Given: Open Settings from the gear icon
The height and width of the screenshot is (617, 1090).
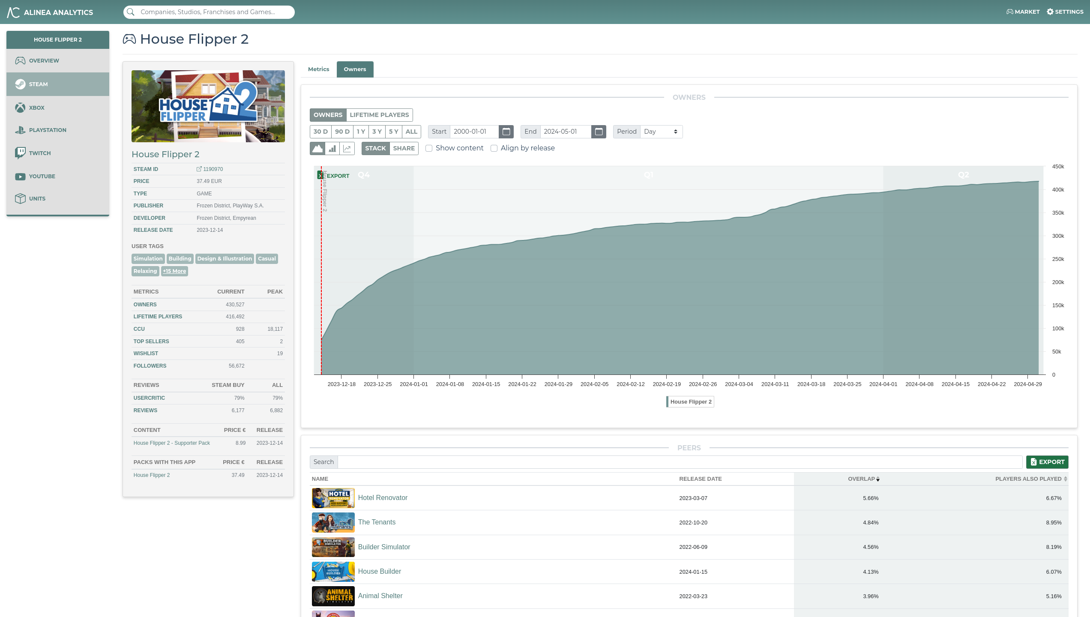Looking at the screenshot, I should click(x=1065, y=12).
